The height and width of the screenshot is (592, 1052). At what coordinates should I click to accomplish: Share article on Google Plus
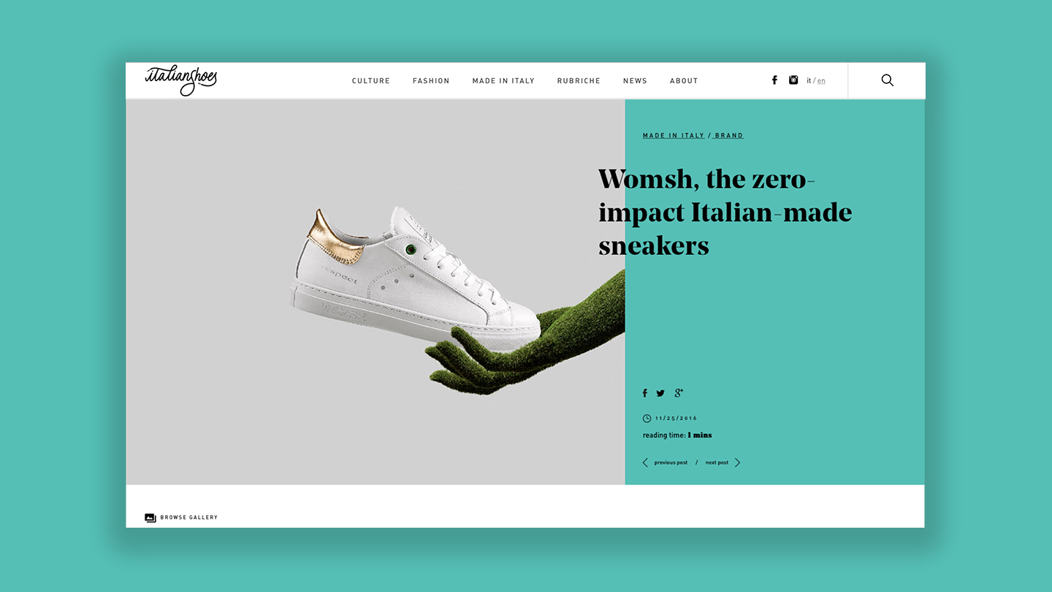coord(679,393)
